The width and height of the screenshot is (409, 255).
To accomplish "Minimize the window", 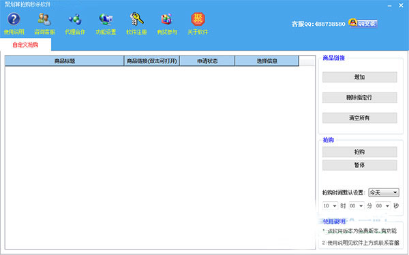I will tap(389, 5).
